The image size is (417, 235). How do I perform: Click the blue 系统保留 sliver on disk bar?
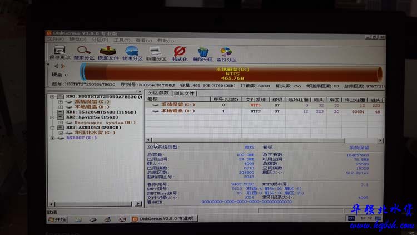pyautogui.click(x=83, y=72)
